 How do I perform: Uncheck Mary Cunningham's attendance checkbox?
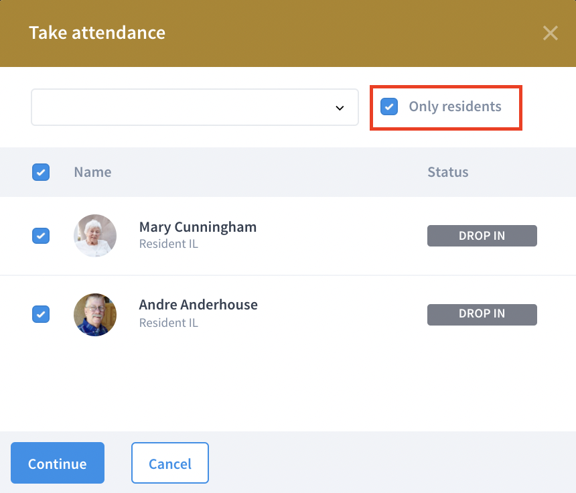[x=41, y=236]
